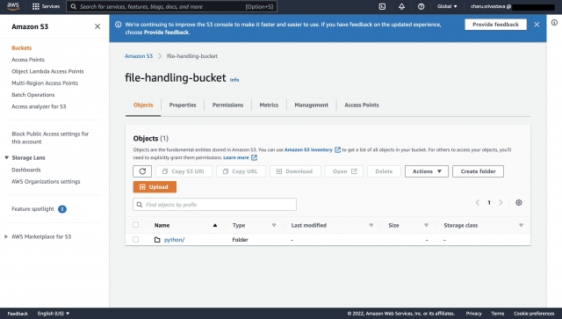Sort by Type column arrow

(x=274, y=225)
